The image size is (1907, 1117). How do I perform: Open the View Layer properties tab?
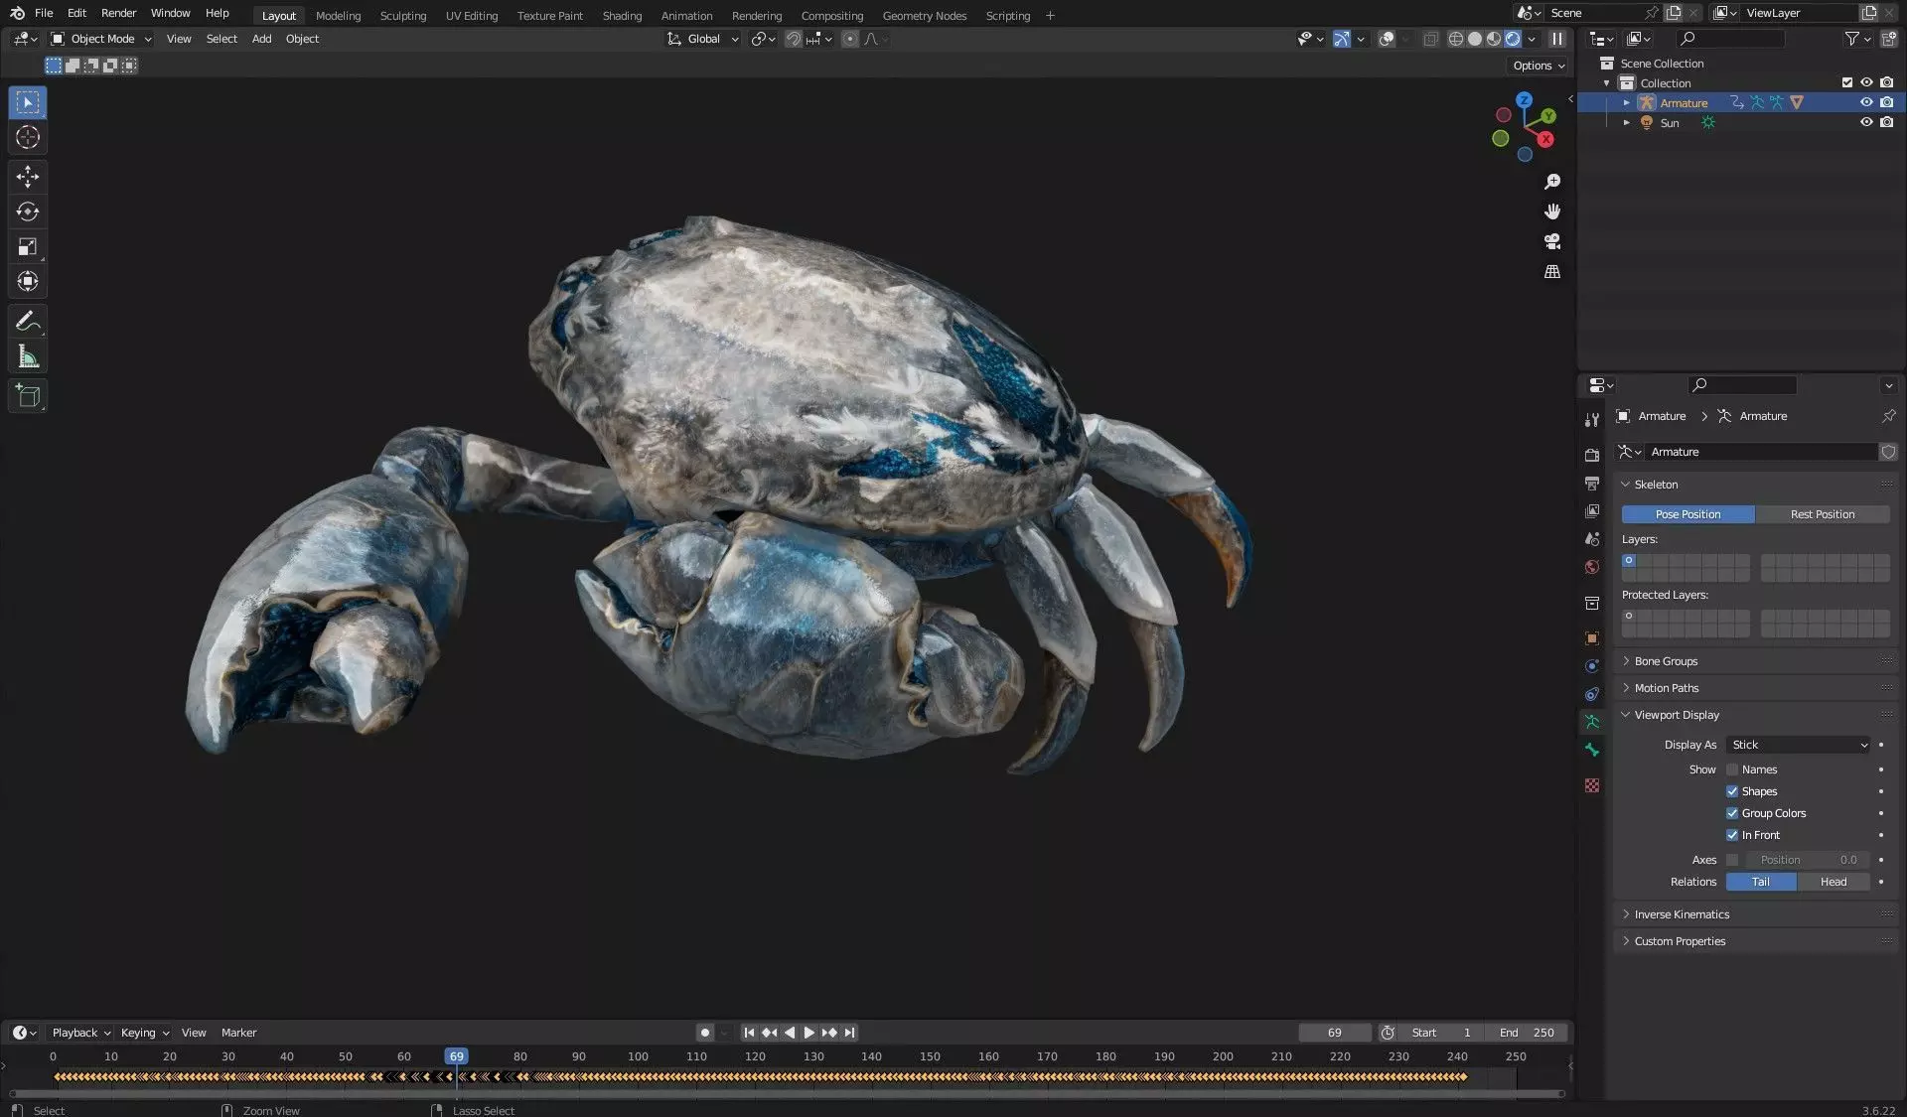pyautogui.click(x=1592, y=510)
